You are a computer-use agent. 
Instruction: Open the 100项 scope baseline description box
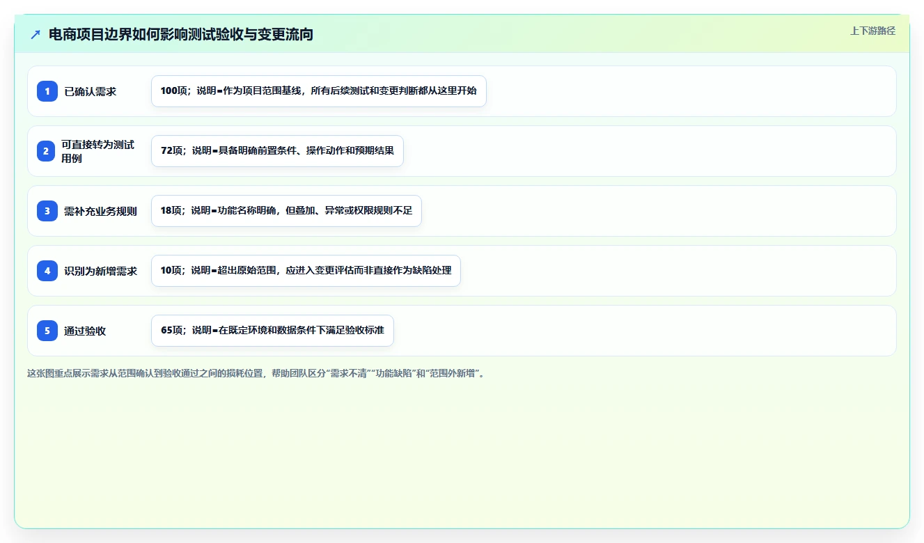point(319,91)
